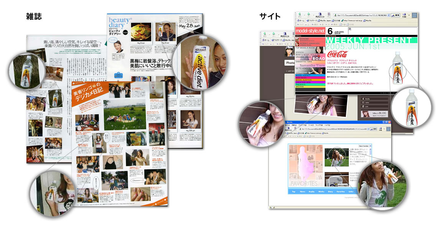Viewport: 441px width, 227px height.
Task: Open ホーム bookmark in brown blog window
Action: (x=266, y=40)
